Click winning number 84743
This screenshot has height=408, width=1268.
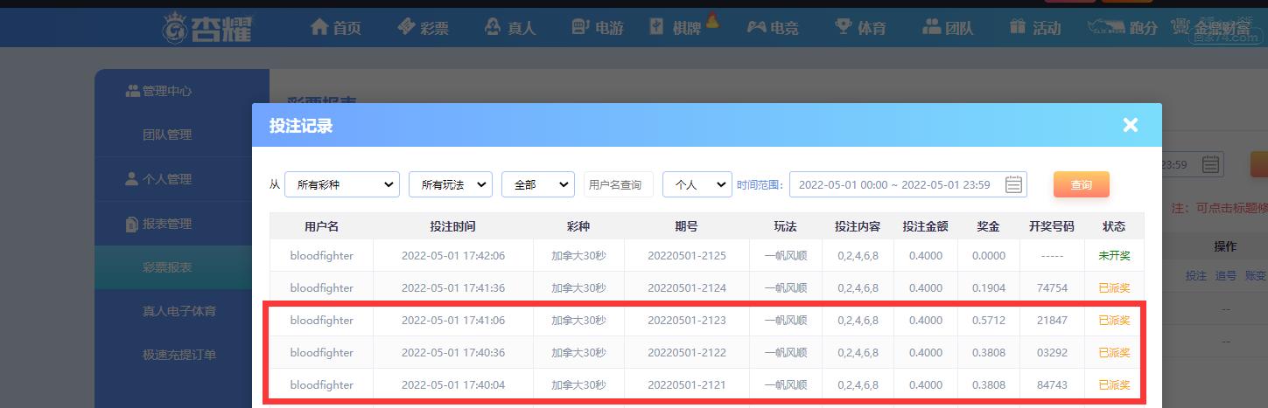point(1052,385)
